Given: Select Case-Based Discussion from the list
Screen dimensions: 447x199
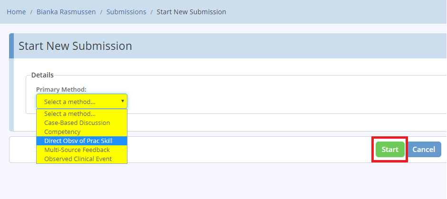Looking at the screenshot, I should 82,123.
